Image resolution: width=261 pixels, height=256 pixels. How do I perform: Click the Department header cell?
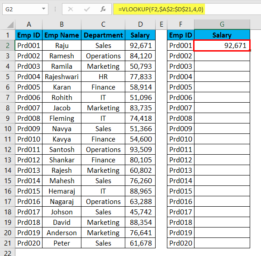103,35
